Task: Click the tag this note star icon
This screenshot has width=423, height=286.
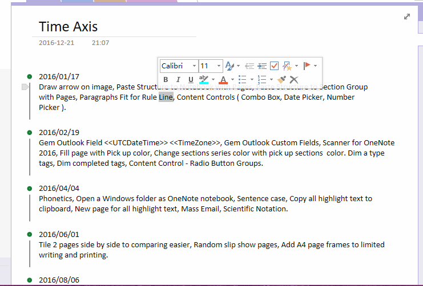Action: (x=287, y=66)
